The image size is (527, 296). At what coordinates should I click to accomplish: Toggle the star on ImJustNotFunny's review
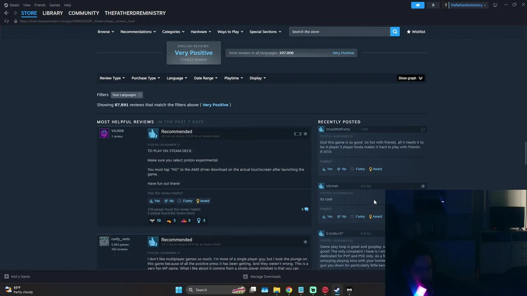pos(423,129)
